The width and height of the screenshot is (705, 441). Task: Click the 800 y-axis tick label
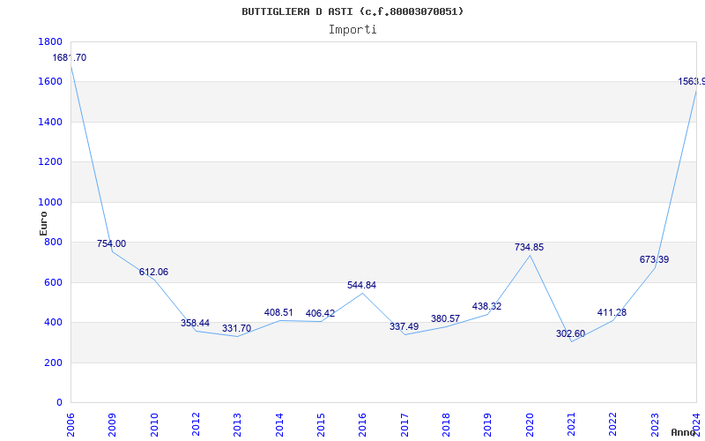tap(53, 242)
